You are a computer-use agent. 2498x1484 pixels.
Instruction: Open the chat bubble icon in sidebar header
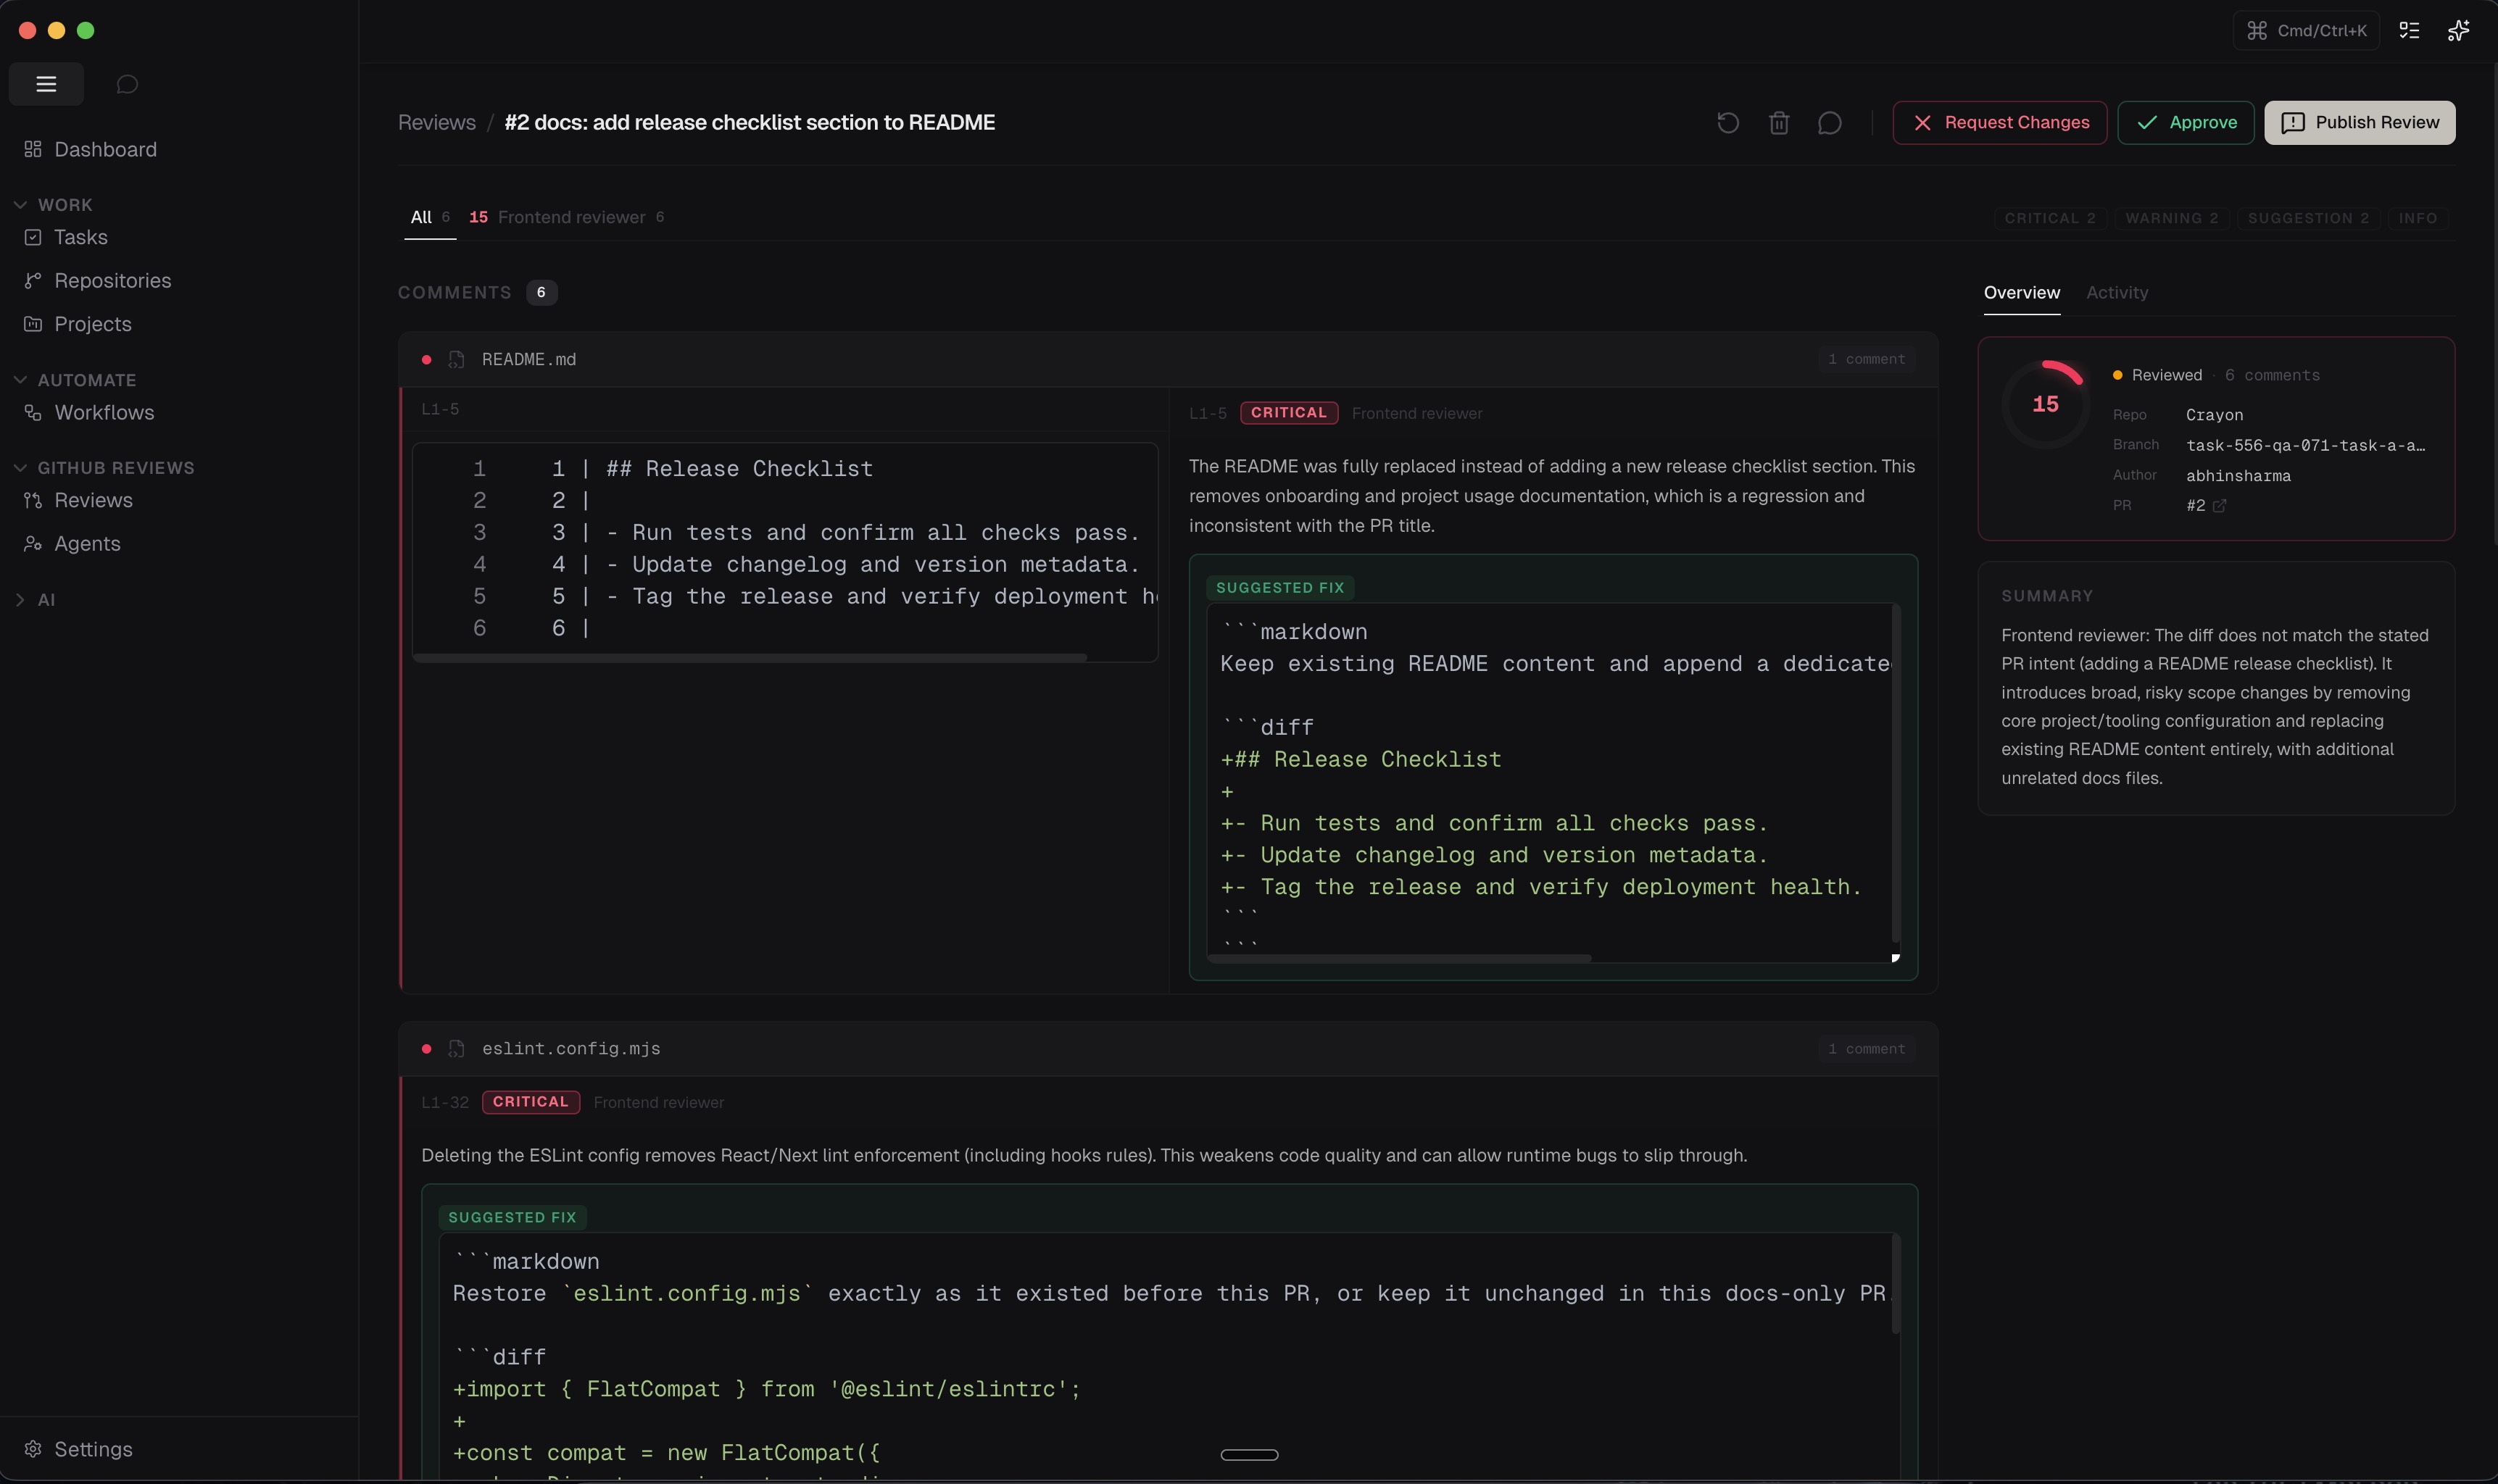coord(127,84)
